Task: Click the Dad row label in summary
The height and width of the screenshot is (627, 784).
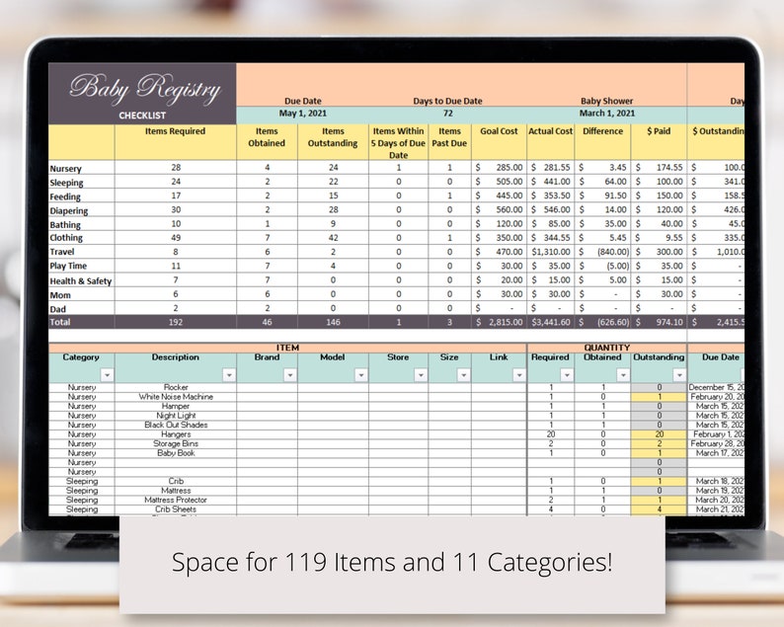Action: pos(57,309)
